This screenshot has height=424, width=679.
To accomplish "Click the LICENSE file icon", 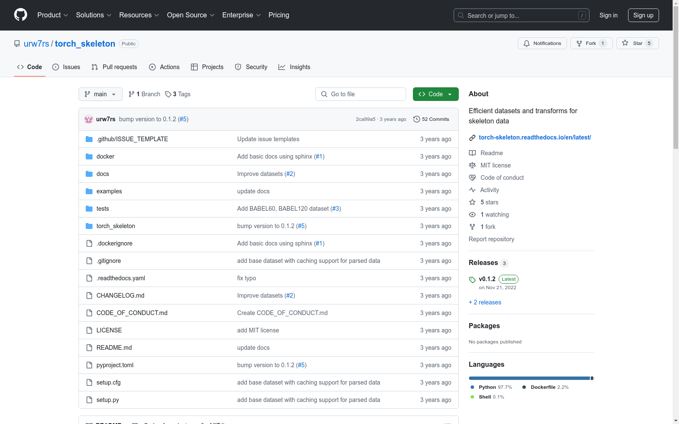I will [89, 330].
